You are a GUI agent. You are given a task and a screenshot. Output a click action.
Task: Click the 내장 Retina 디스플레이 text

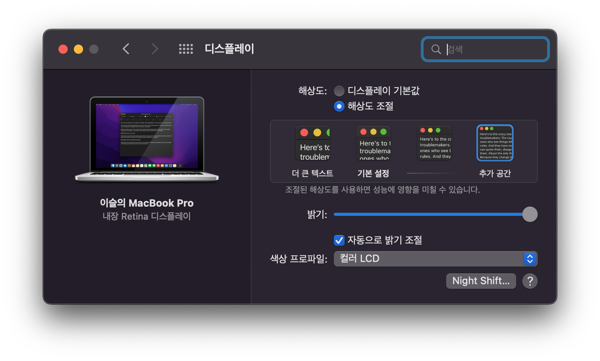147,216
